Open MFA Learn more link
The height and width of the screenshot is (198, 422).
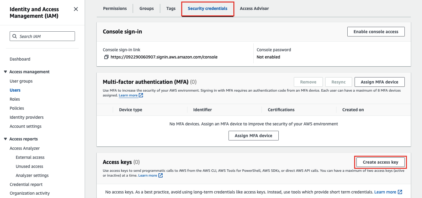coord(128,95)
